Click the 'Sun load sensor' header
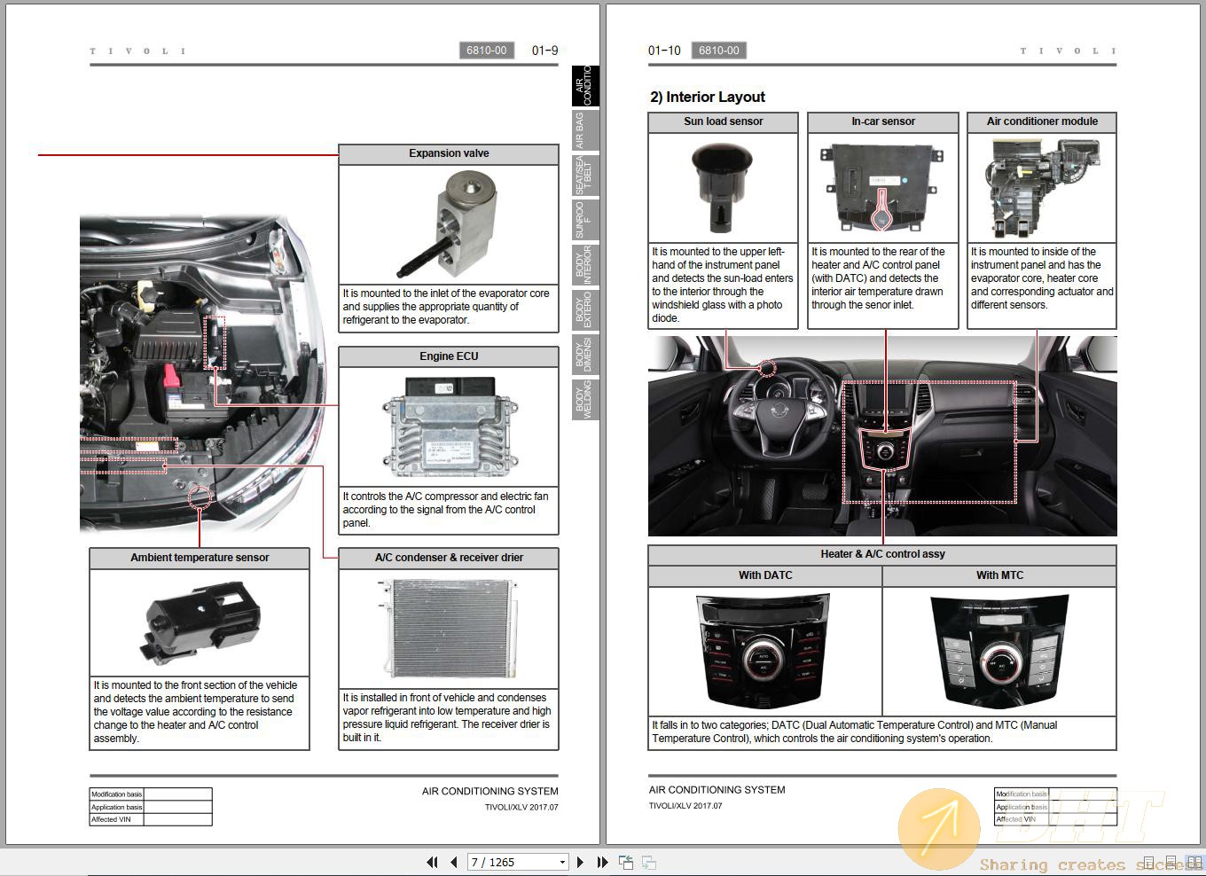Viewport: 1206px width, 876px height. coord(723,121)
